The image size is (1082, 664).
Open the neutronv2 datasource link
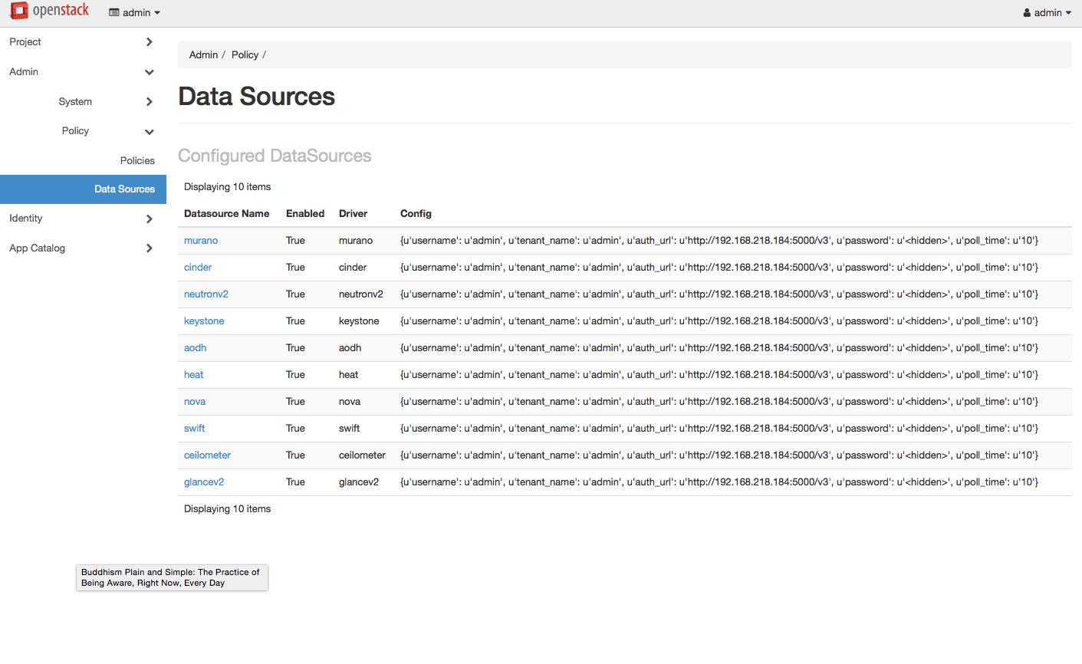[206, 294]
